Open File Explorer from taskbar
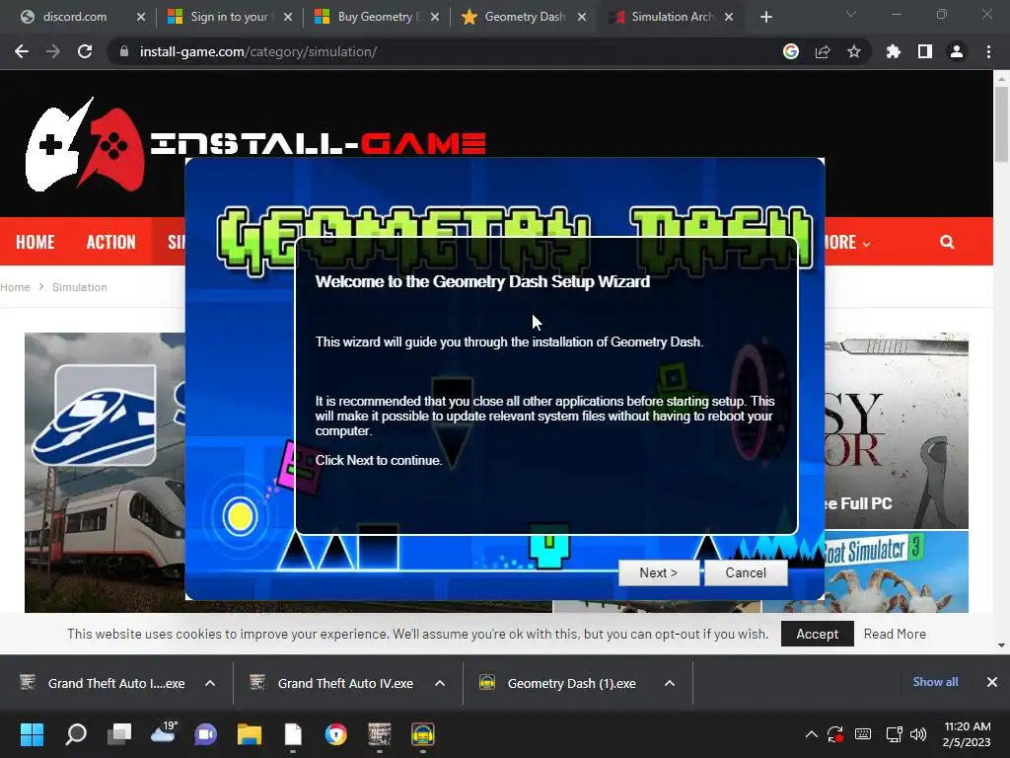Viewport: 1010px width, 758px height. point(250,734)
